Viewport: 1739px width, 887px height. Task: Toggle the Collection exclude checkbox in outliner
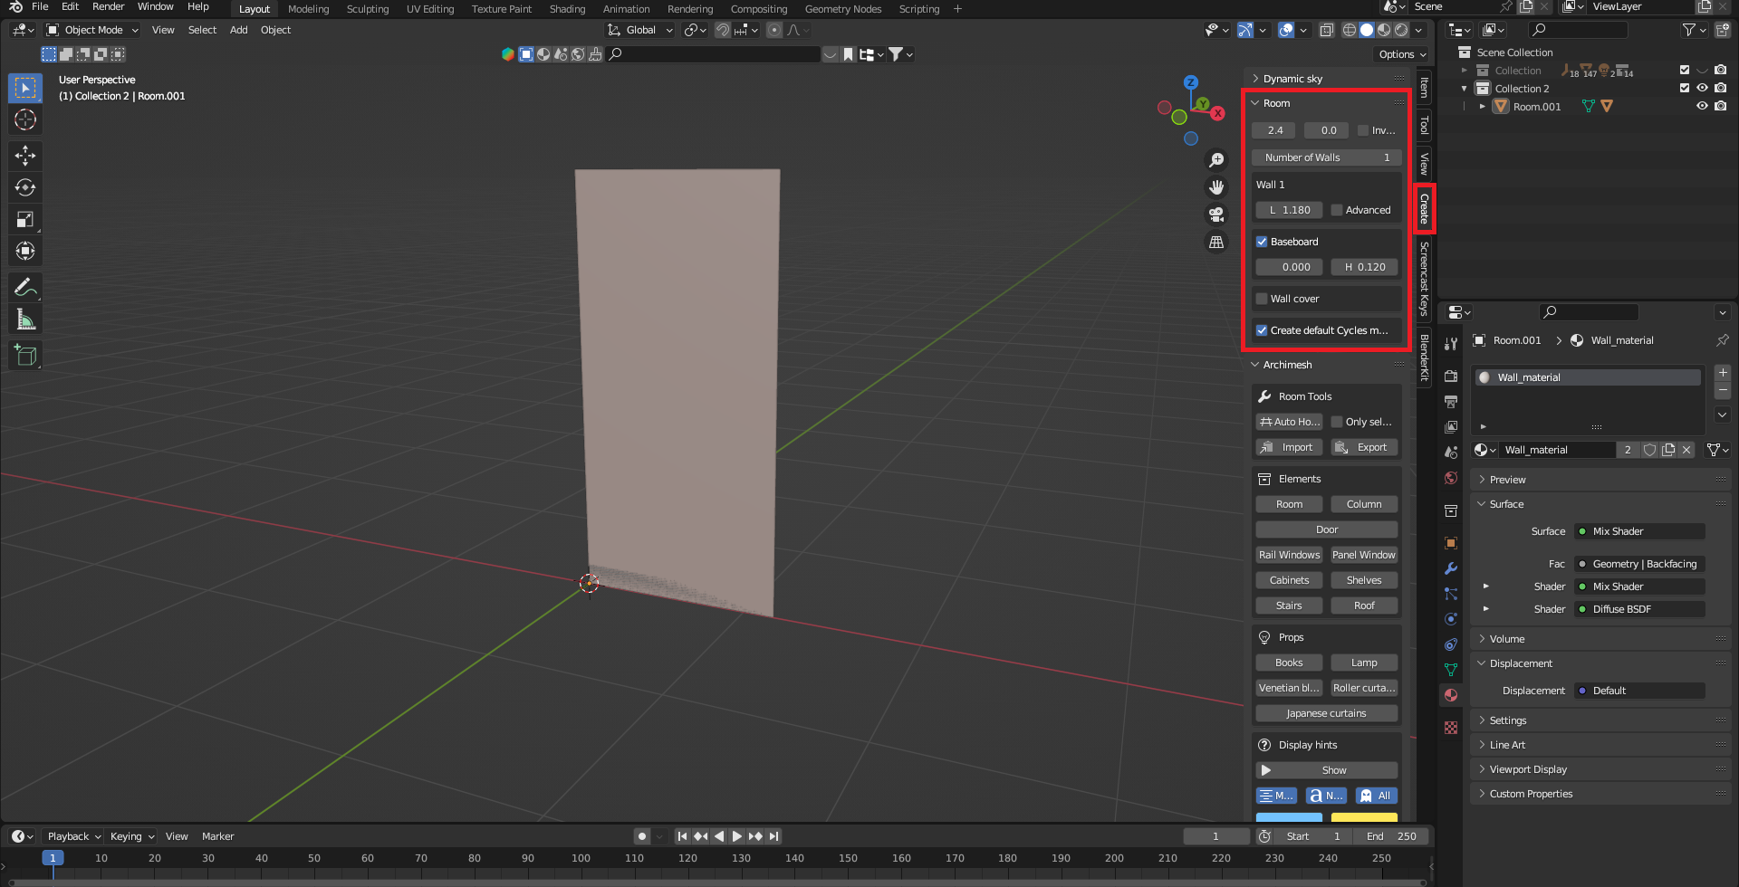tap(1685, 70)
